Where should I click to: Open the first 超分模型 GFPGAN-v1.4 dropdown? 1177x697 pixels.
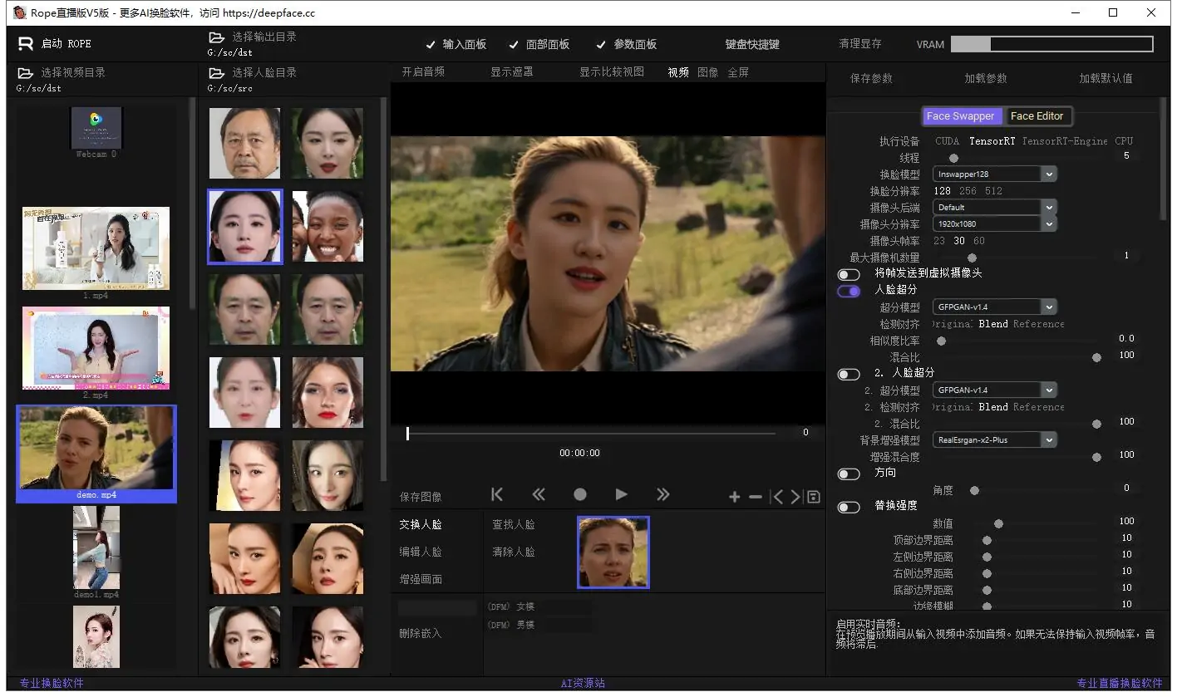tap(994, 307)
